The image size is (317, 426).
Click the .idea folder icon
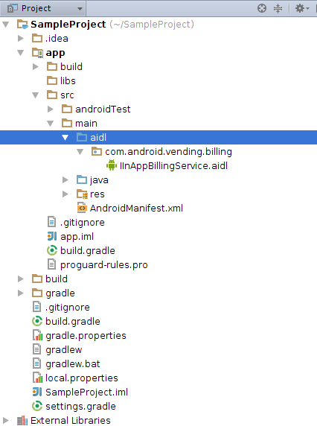point(37,38)
